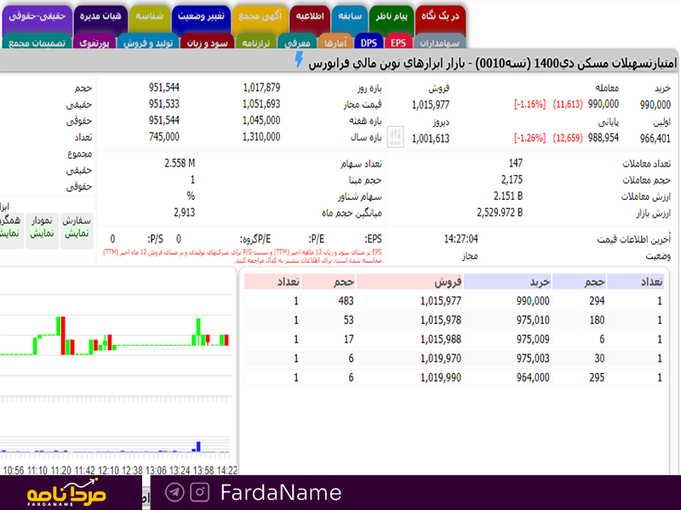Click the tall blue volume bar near 13:58
Viewport: 681px width, 510px height.
click(x=198, y=446)
